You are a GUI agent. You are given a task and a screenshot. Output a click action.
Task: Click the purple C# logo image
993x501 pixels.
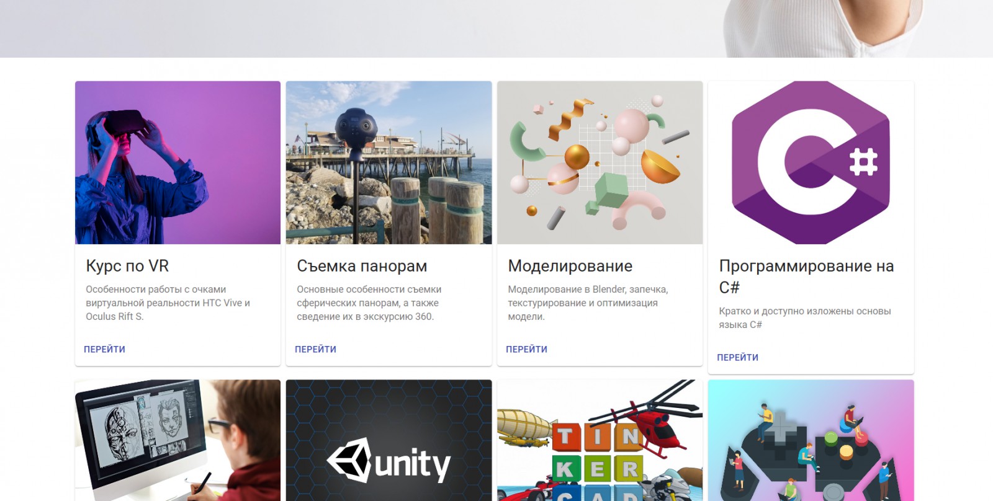pyautogui.click(x=811, y=162)
